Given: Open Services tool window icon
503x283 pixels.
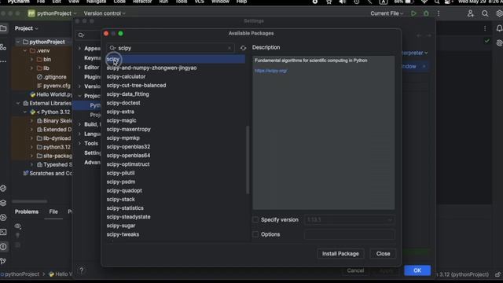Looking at the screenshot, I should pos(3,218).
